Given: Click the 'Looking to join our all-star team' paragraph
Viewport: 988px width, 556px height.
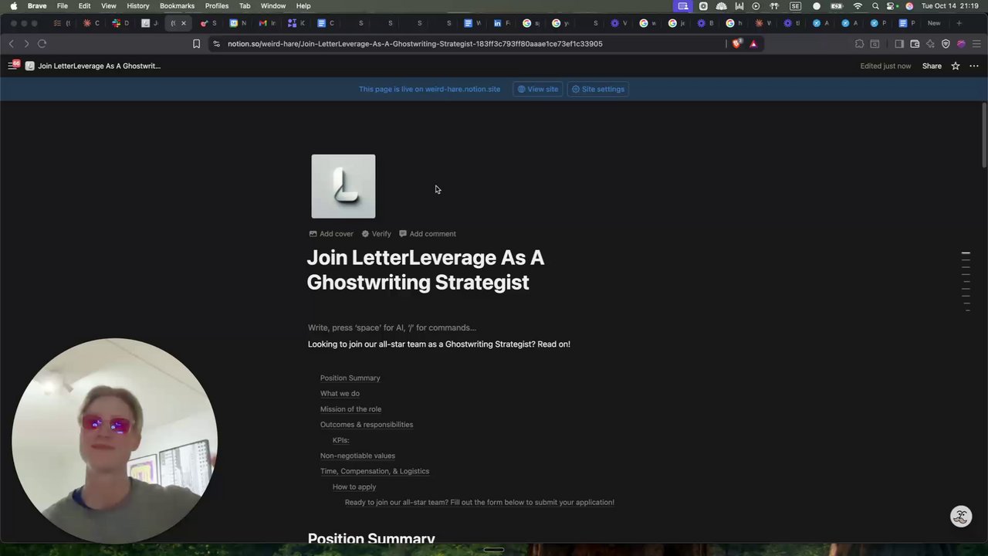Looking at the screenshot, I should [439, 344].
